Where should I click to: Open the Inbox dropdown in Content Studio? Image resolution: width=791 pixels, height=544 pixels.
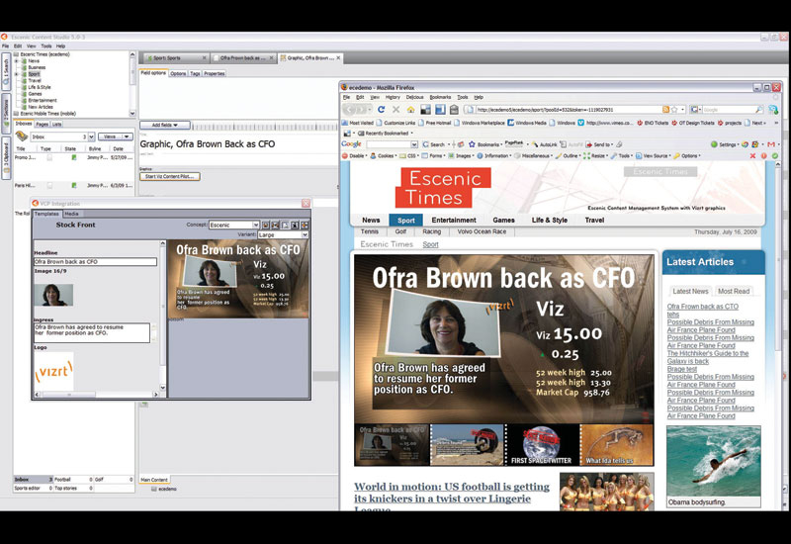pyautogui.click(x=91, y=136)
